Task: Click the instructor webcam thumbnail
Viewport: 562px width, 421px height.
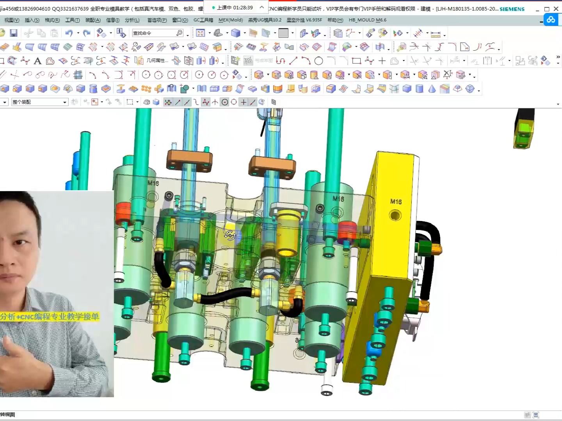Action: (x=57, y=294)
